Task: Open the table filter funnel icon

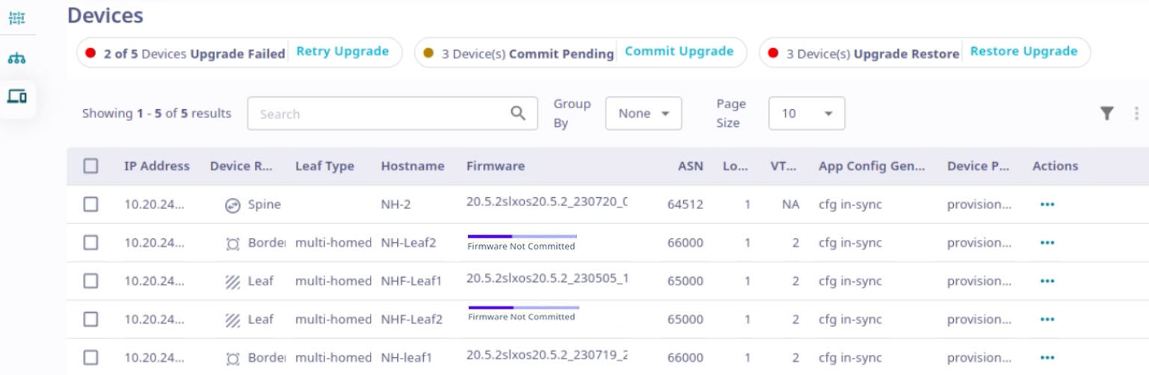Action: (1107, 114)
